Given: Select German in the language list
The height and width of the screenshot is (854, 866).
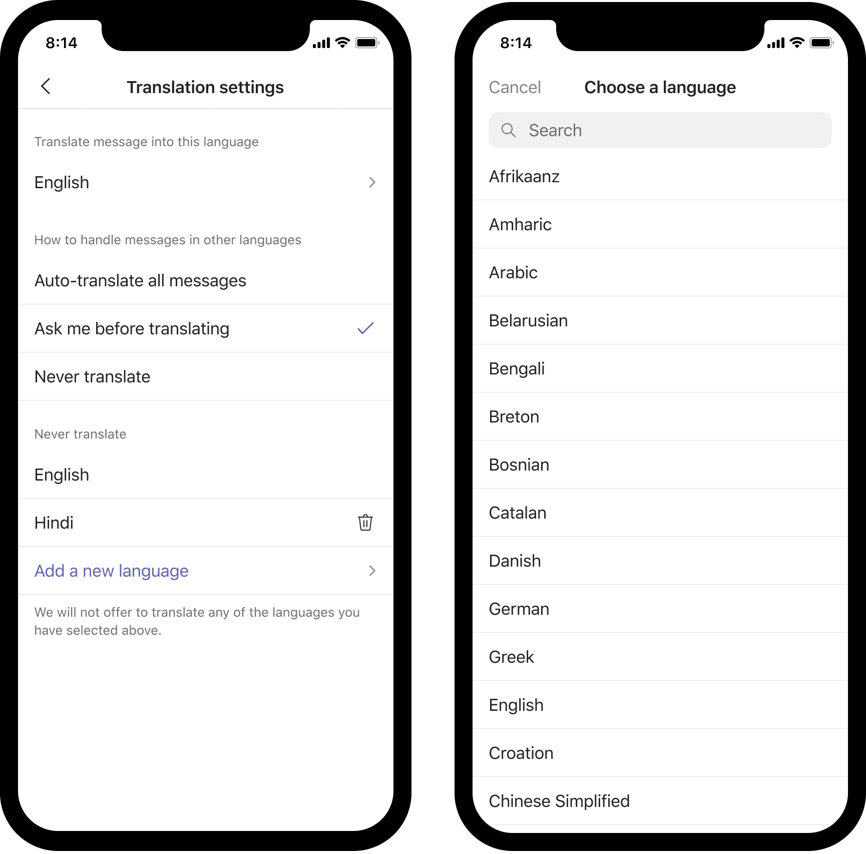Looking at the screenshot, I should (660, 609).
